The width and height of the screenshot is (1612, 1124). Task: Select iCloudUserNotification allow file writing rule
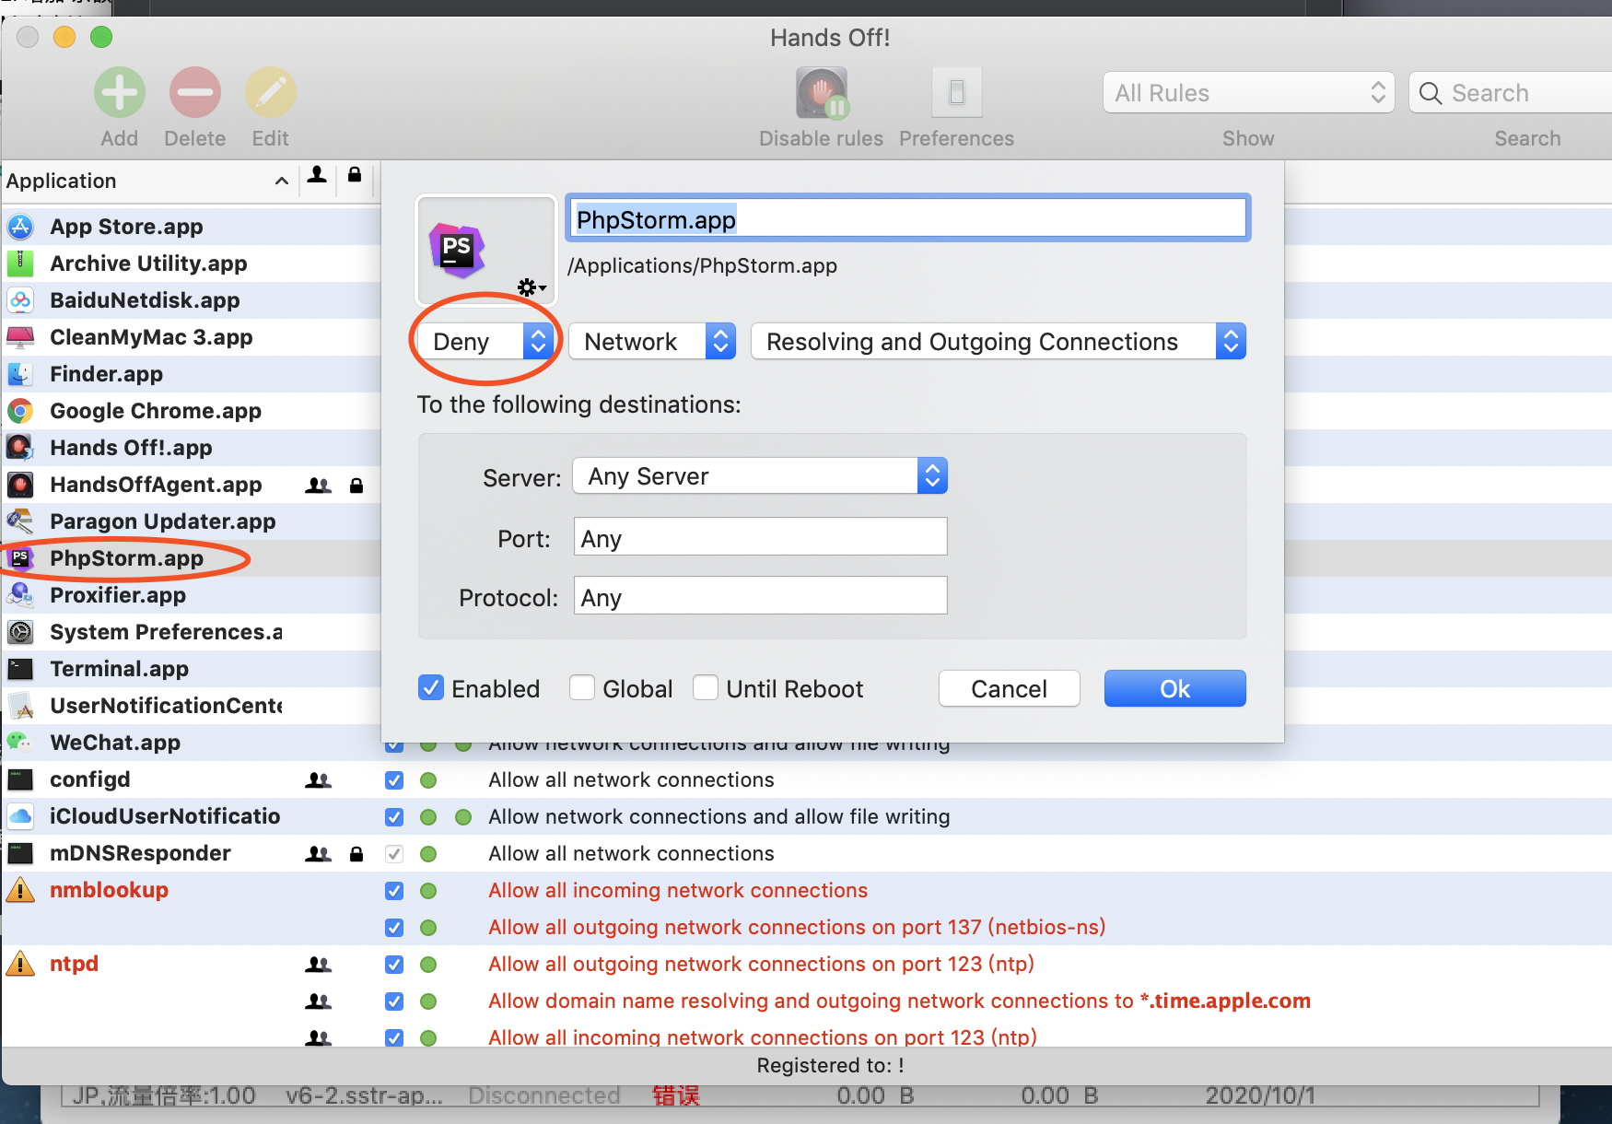718,817
